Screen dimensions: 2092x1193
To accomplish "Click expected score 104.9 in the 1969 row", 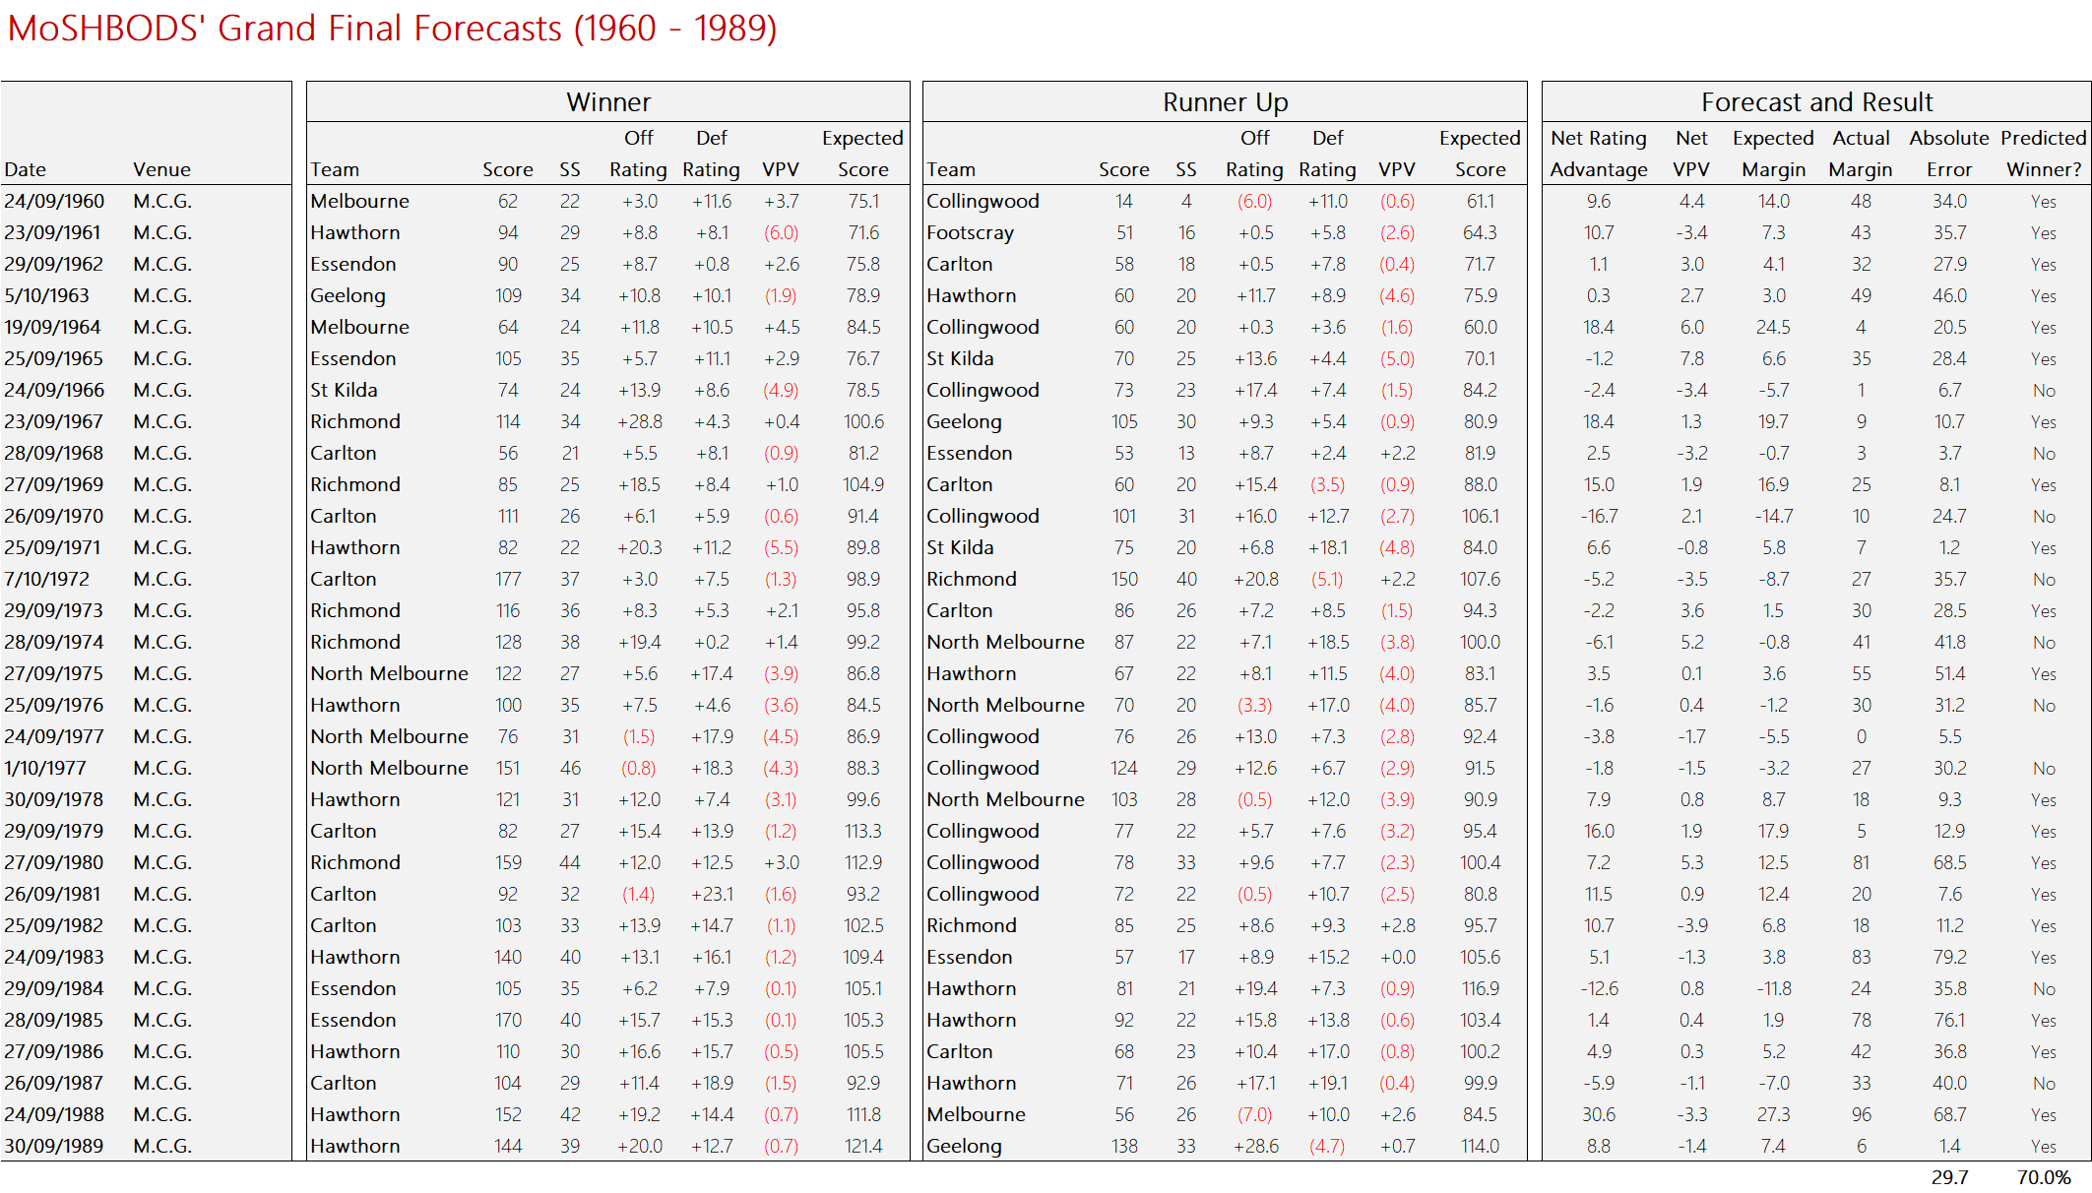I will click(x=863, y=484).
